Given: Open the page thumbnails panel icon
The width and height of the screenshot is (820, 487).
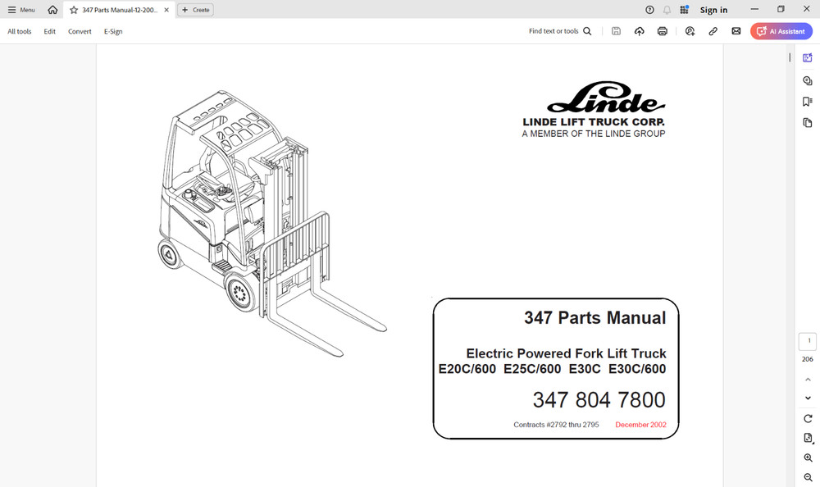Looking at the screenshot, I should click(x=808, y=123).
